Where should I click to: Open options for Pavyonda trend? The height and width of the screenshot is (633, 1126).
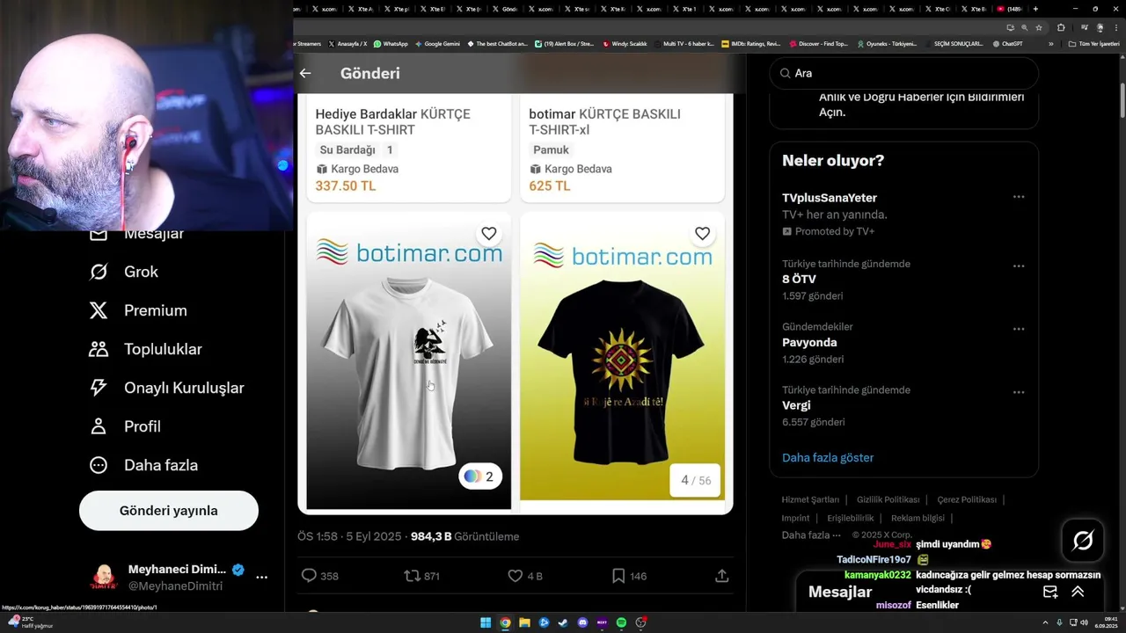pos(1019,329)
